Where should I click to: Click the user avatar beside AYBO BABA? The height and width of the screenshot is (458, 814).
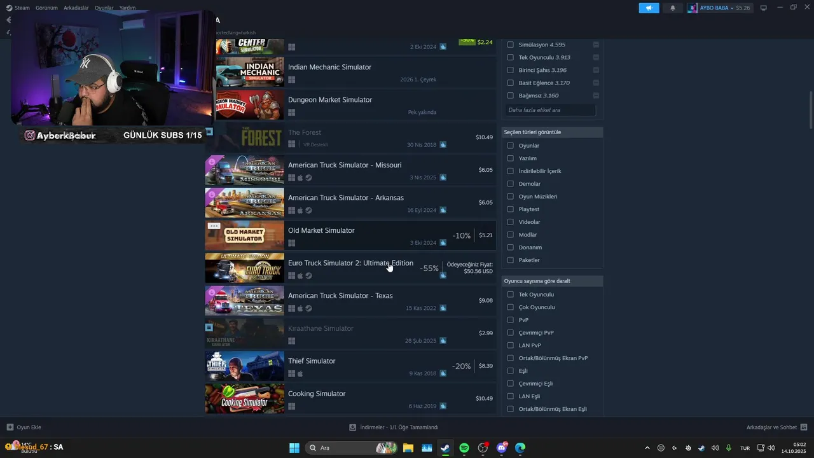click(x=693, y=8)
